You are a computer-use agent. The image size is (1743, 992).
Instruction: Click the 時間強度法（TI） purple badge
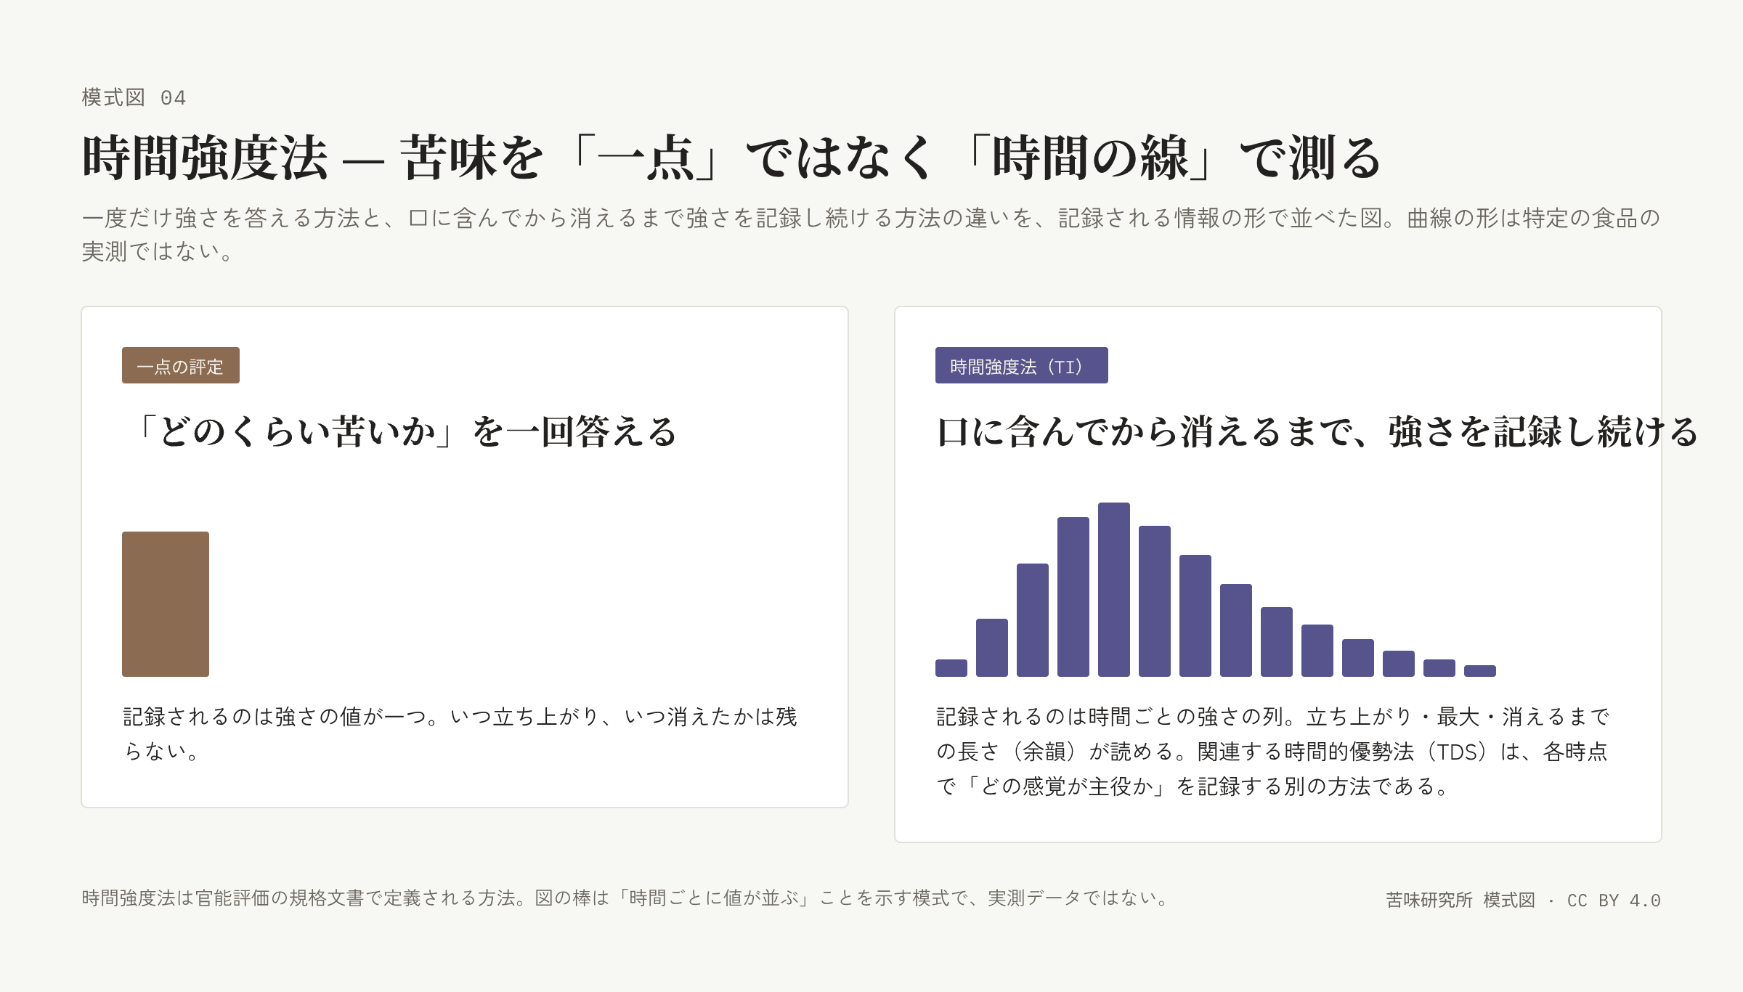pyautogui.click(x=1021, y=365)
